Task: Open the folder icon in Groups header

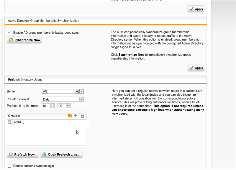Action: (70, 116)
